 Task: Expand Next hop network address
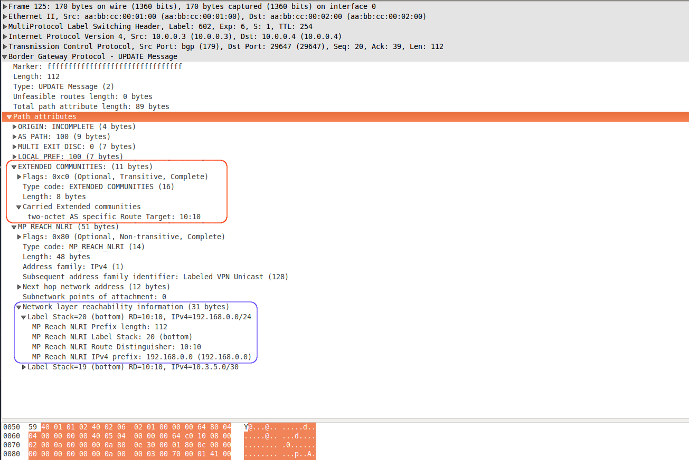click(x=20, y=286)
